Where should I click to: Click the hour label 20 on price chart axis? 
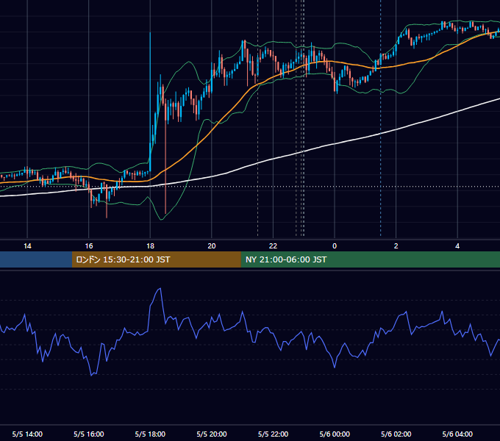212,245
